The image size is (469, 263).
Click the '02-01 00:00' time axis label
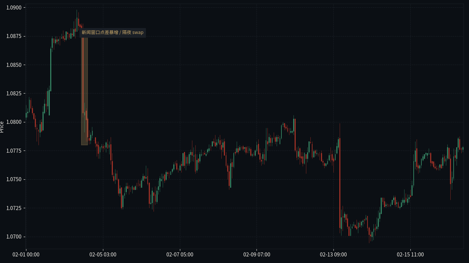(26, 255)
